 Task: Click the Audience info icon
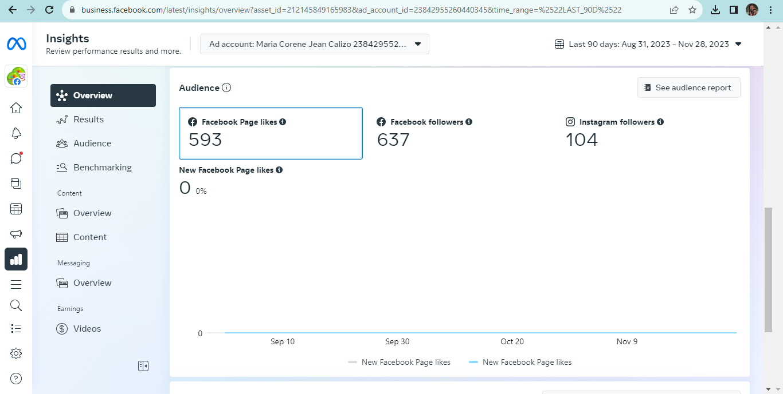pyautogui.click(x=226, y=87)
